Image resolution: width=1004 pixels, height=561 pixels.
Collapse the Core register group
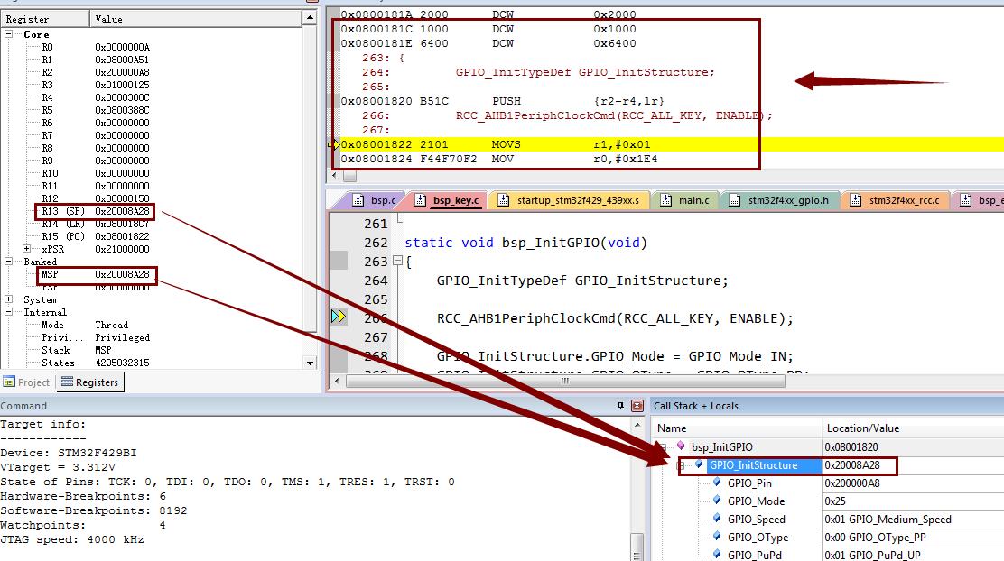click(10, 34)
